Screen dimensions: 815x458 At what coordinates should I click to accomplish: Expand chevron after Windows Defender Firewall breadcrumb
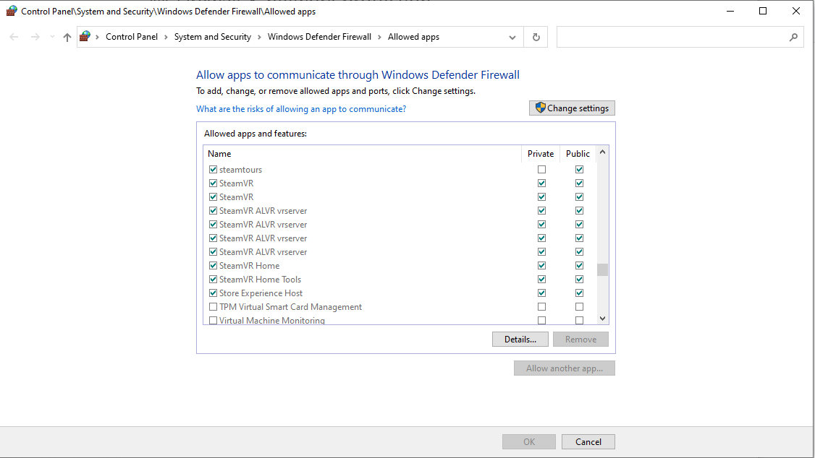379,37
